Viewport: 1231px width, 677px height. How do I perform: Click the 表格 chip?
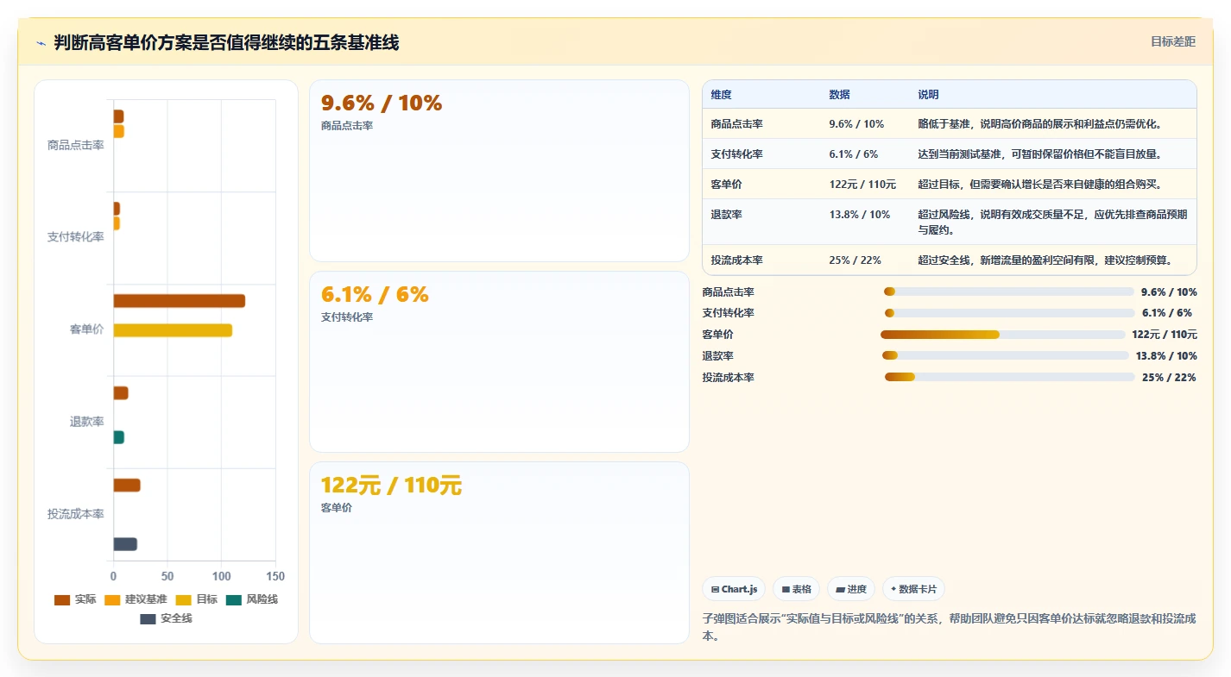click(x=796, y=589)
